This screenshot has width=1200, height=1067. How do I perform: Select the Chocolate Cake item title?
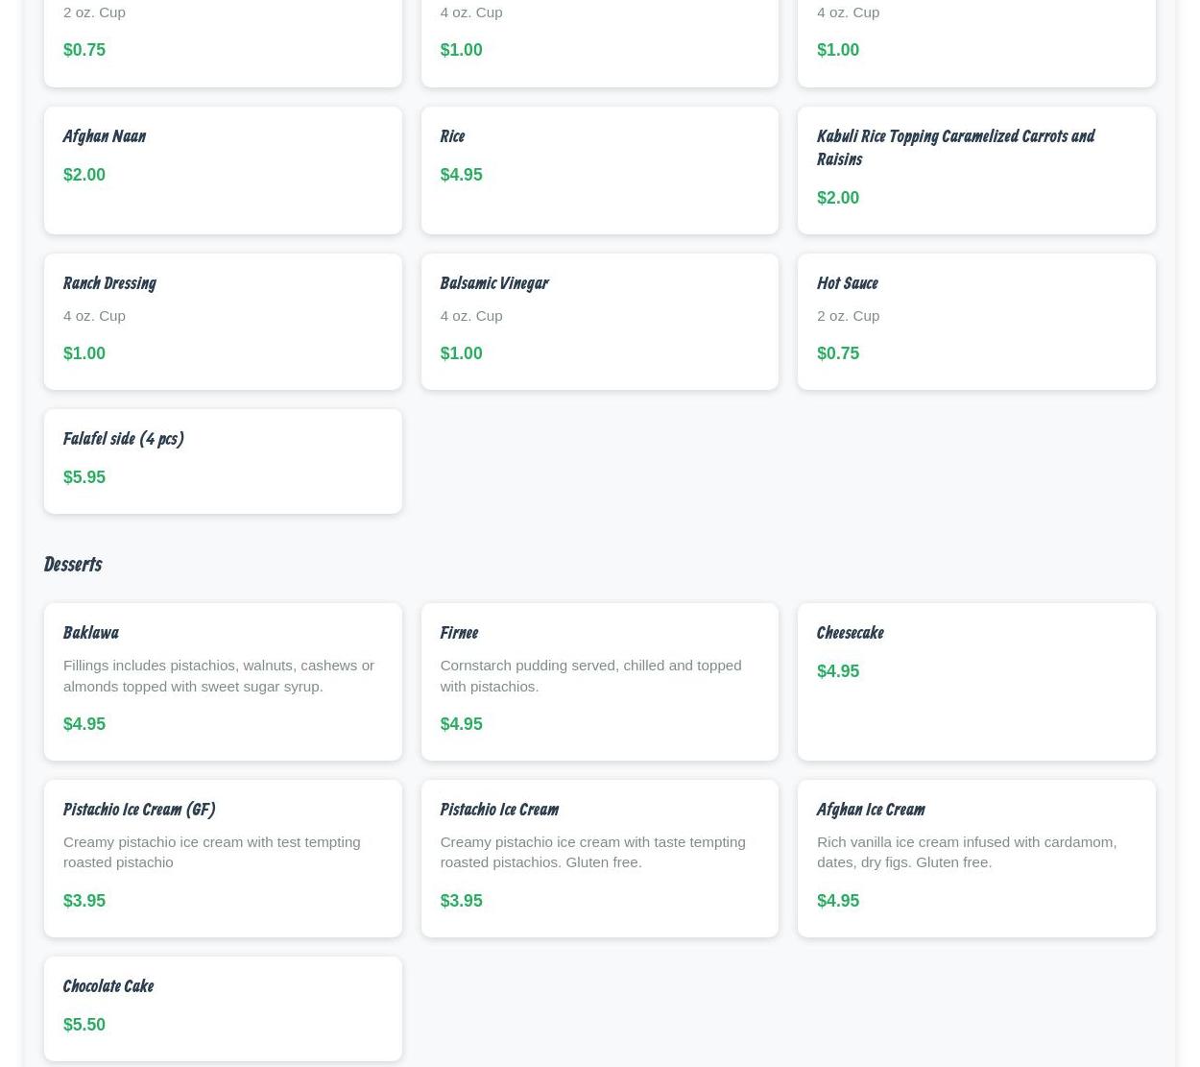pos(108,986)
